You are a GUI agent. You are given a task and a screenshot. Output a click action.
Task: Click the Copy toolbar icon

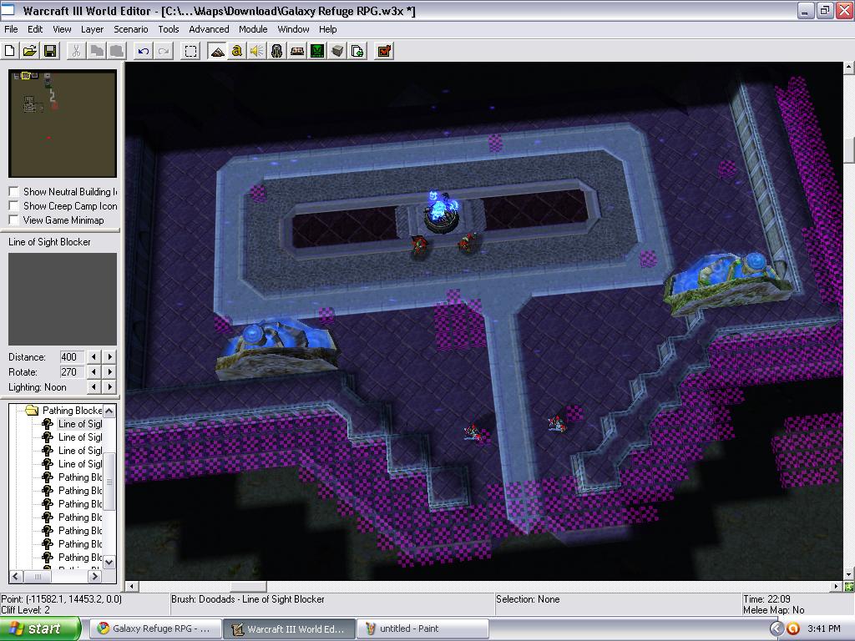point(97,51)
